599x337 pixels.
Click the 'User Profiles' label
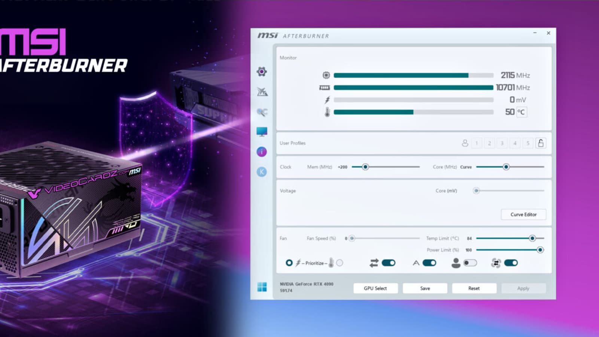(292, 143)
